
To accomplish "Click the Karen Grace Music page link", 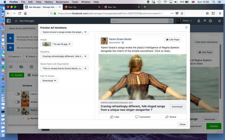I will coord(120,39).
